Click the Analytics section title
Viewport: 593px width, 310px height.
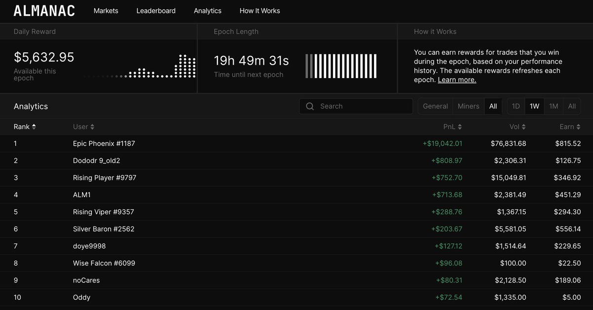pos(31,106)
